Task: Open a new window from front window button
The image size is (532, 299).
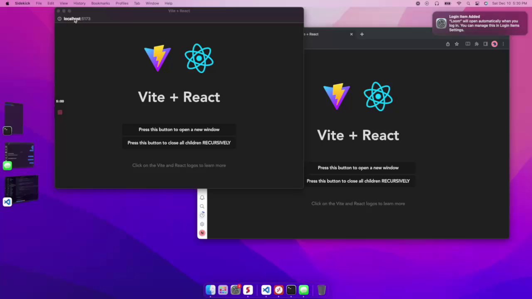Action: (179, 130)
